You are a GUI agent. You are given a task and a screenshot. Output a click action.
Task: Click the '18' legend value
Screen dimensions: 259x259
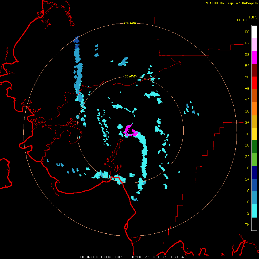pyautogui.click(x=247, y=168)
